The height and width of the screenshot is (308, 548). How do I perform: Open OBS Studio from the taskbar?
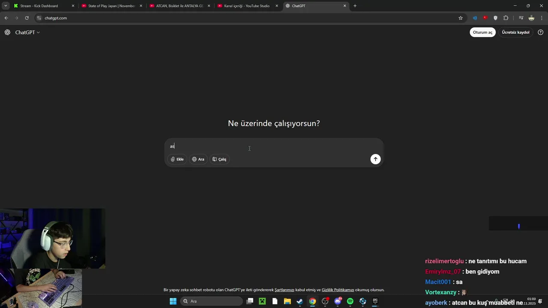325,301
